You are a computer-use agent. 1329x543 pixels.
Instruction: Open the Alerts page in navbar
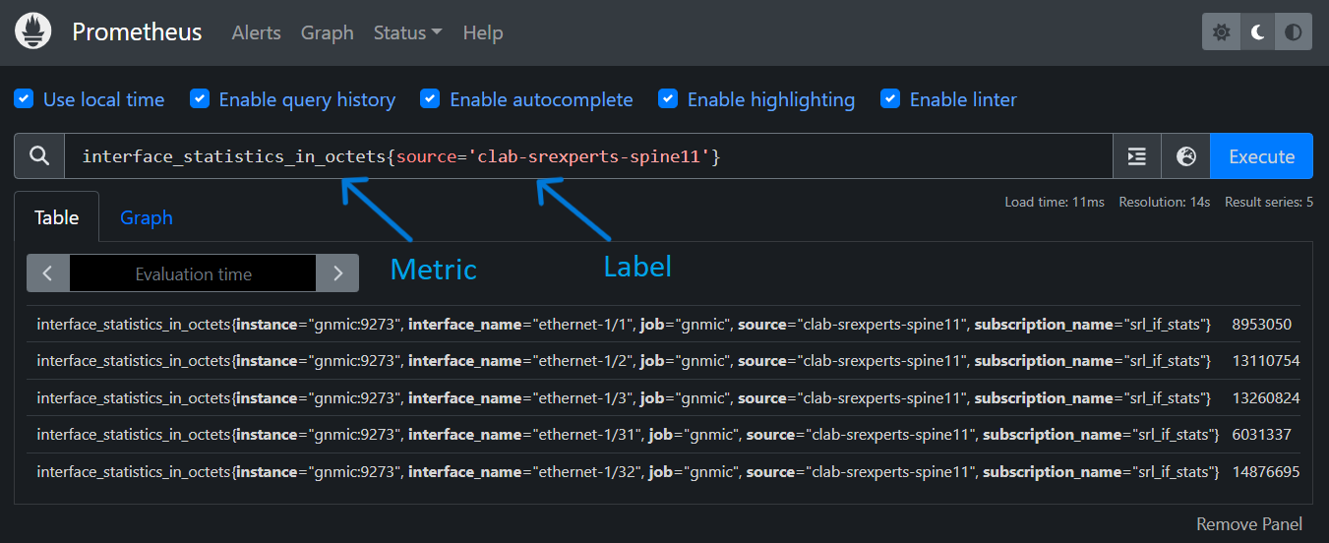point(256,32)
